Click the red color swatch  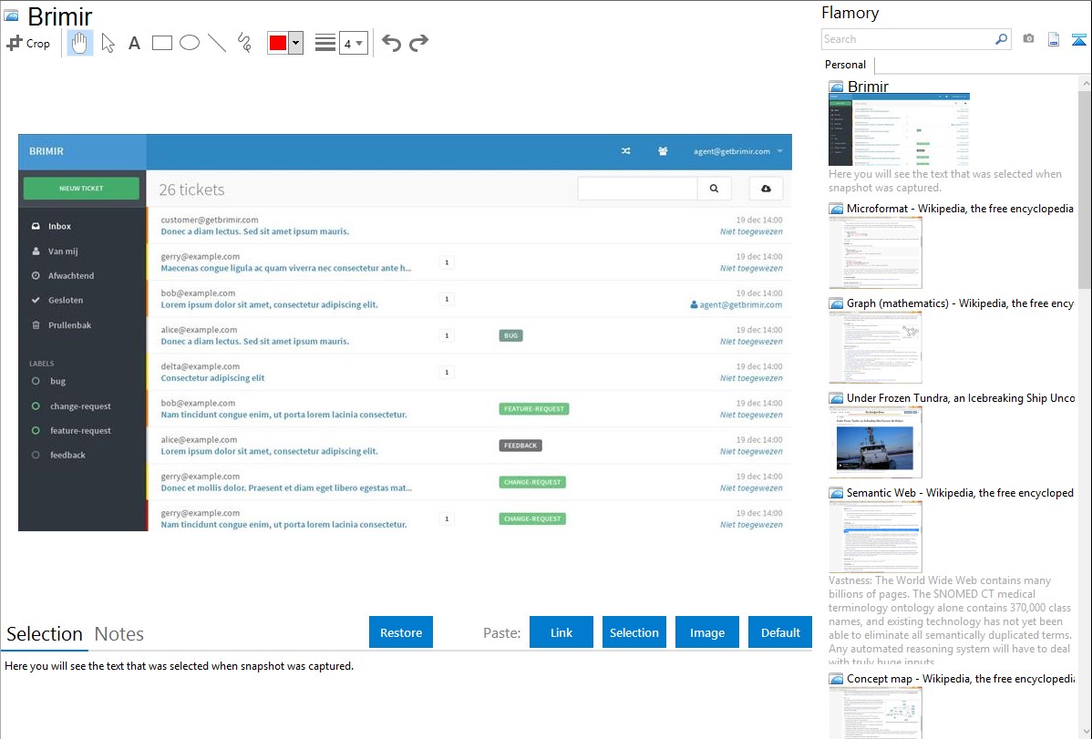[278, 43]
